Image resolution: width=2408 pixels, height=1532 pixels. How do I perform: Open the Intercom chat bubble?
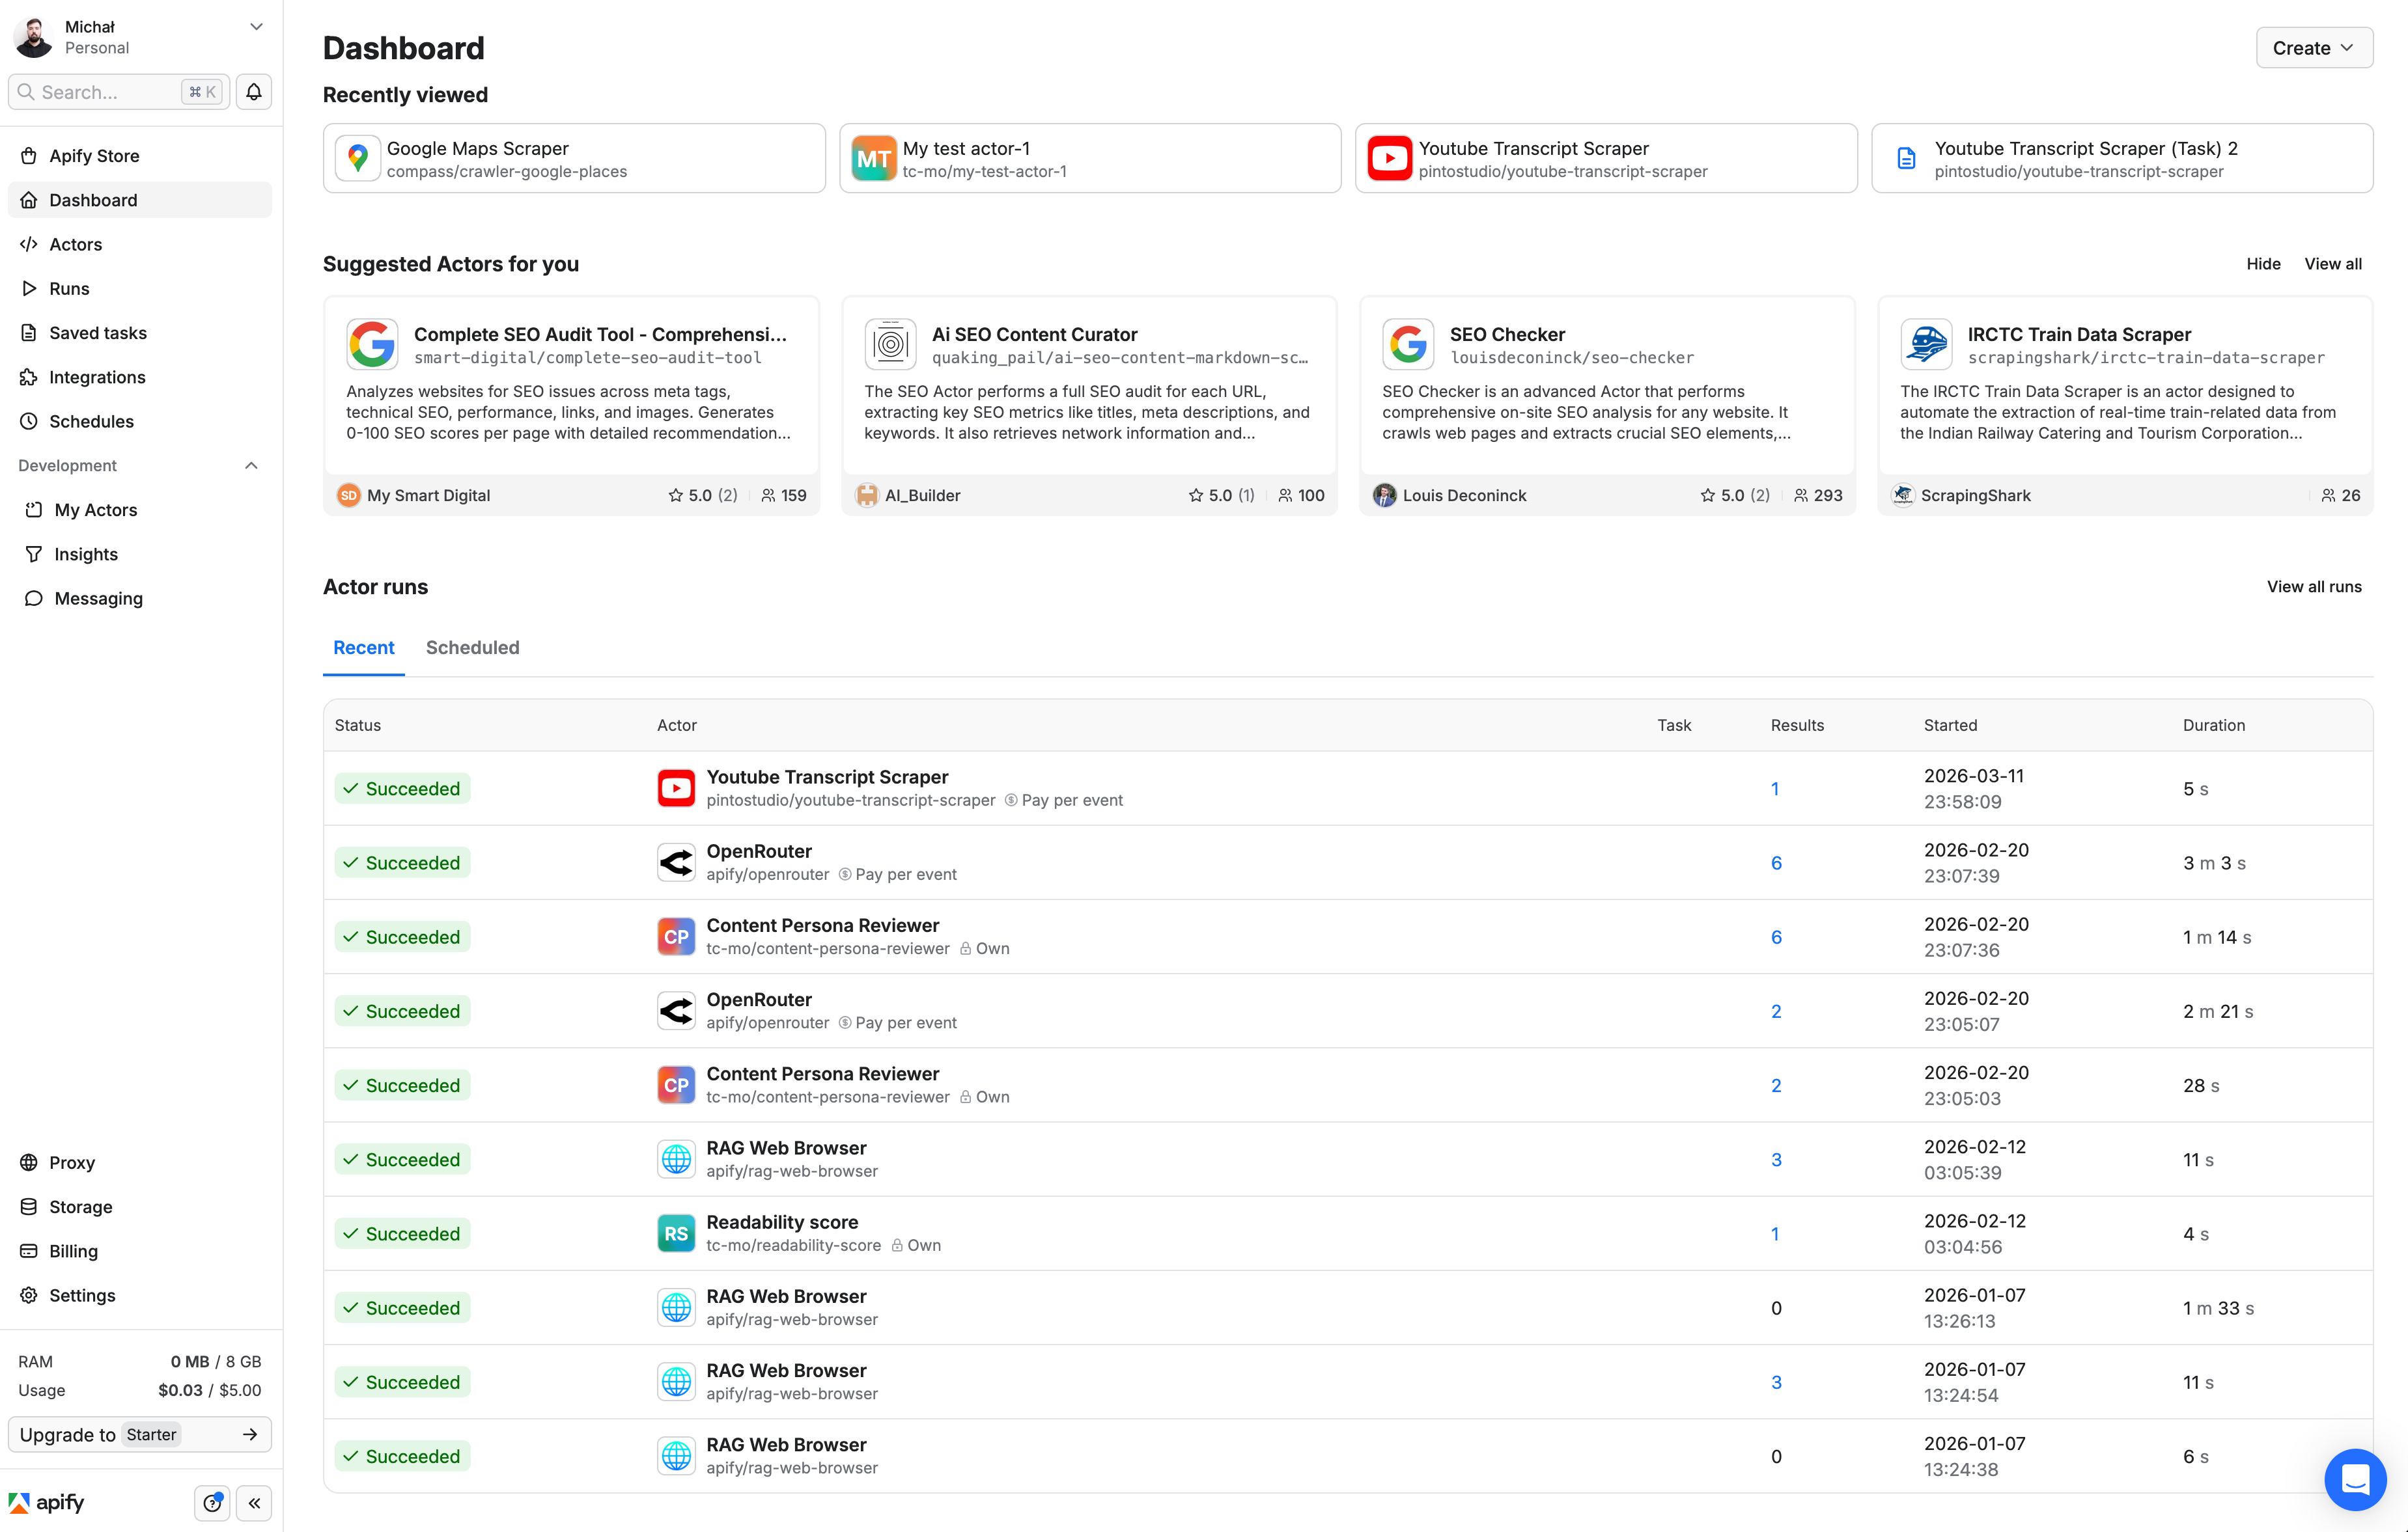click(2355, 1480)
